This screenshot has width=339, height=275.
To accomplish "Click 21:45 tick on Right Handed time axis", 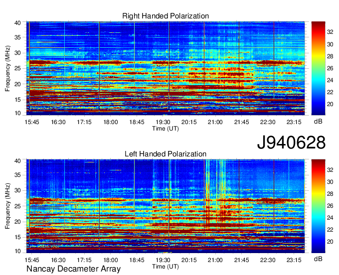I will click(241, 122).
